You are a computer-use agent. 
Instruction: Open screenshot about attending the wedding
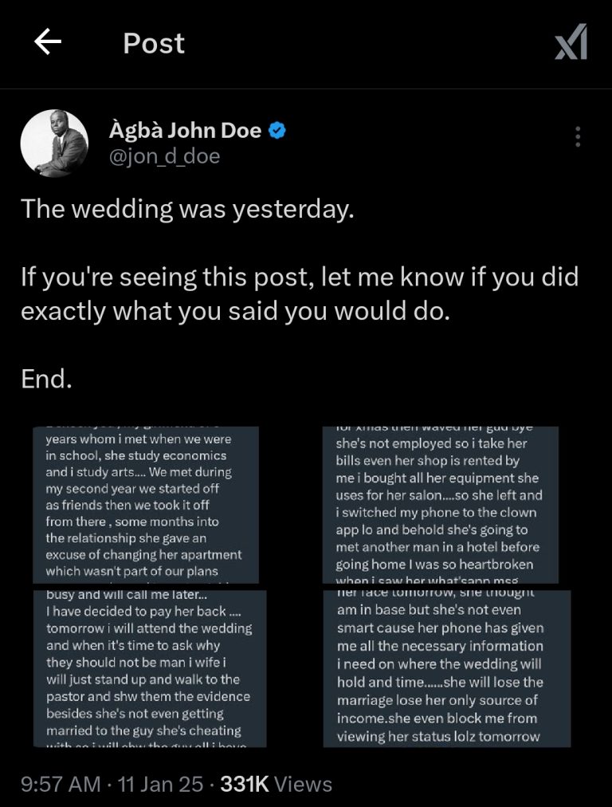[149, 668]
